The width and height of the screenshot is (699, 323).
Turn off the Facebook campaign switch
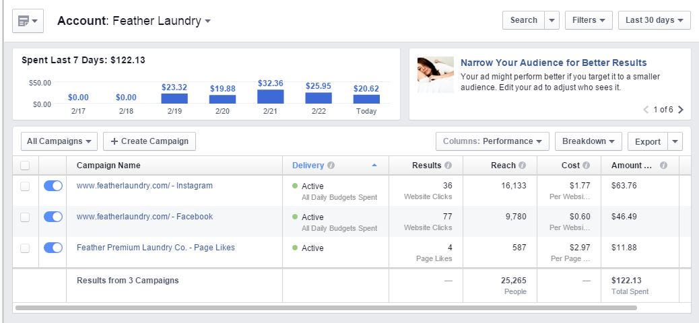(53, 217)
